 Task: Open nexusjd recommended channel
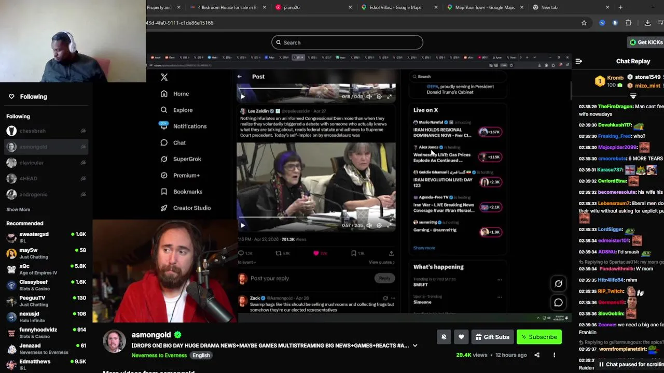pyautogui.click(x=46, y=317)
